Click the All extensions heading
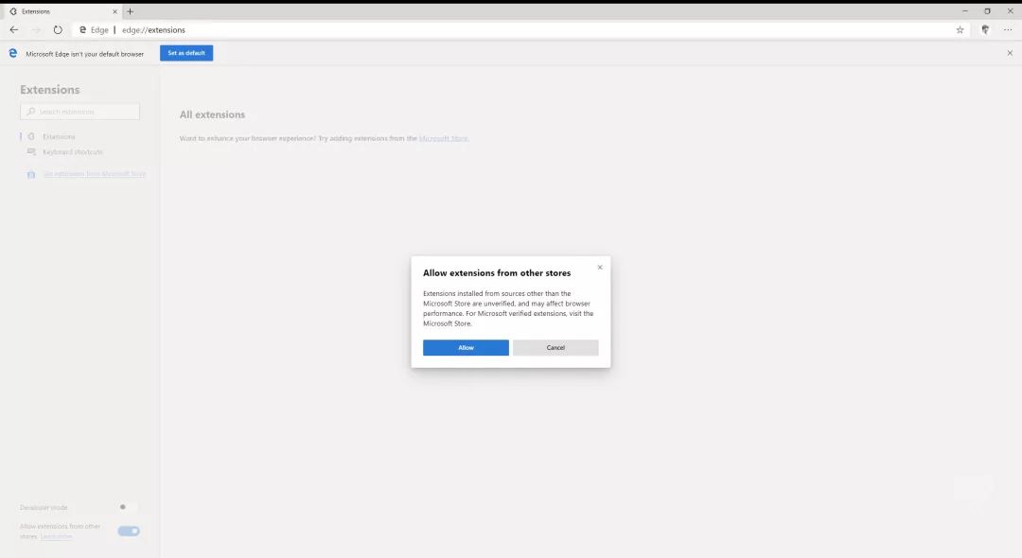Screen dimensions: 1022x558 213,114
